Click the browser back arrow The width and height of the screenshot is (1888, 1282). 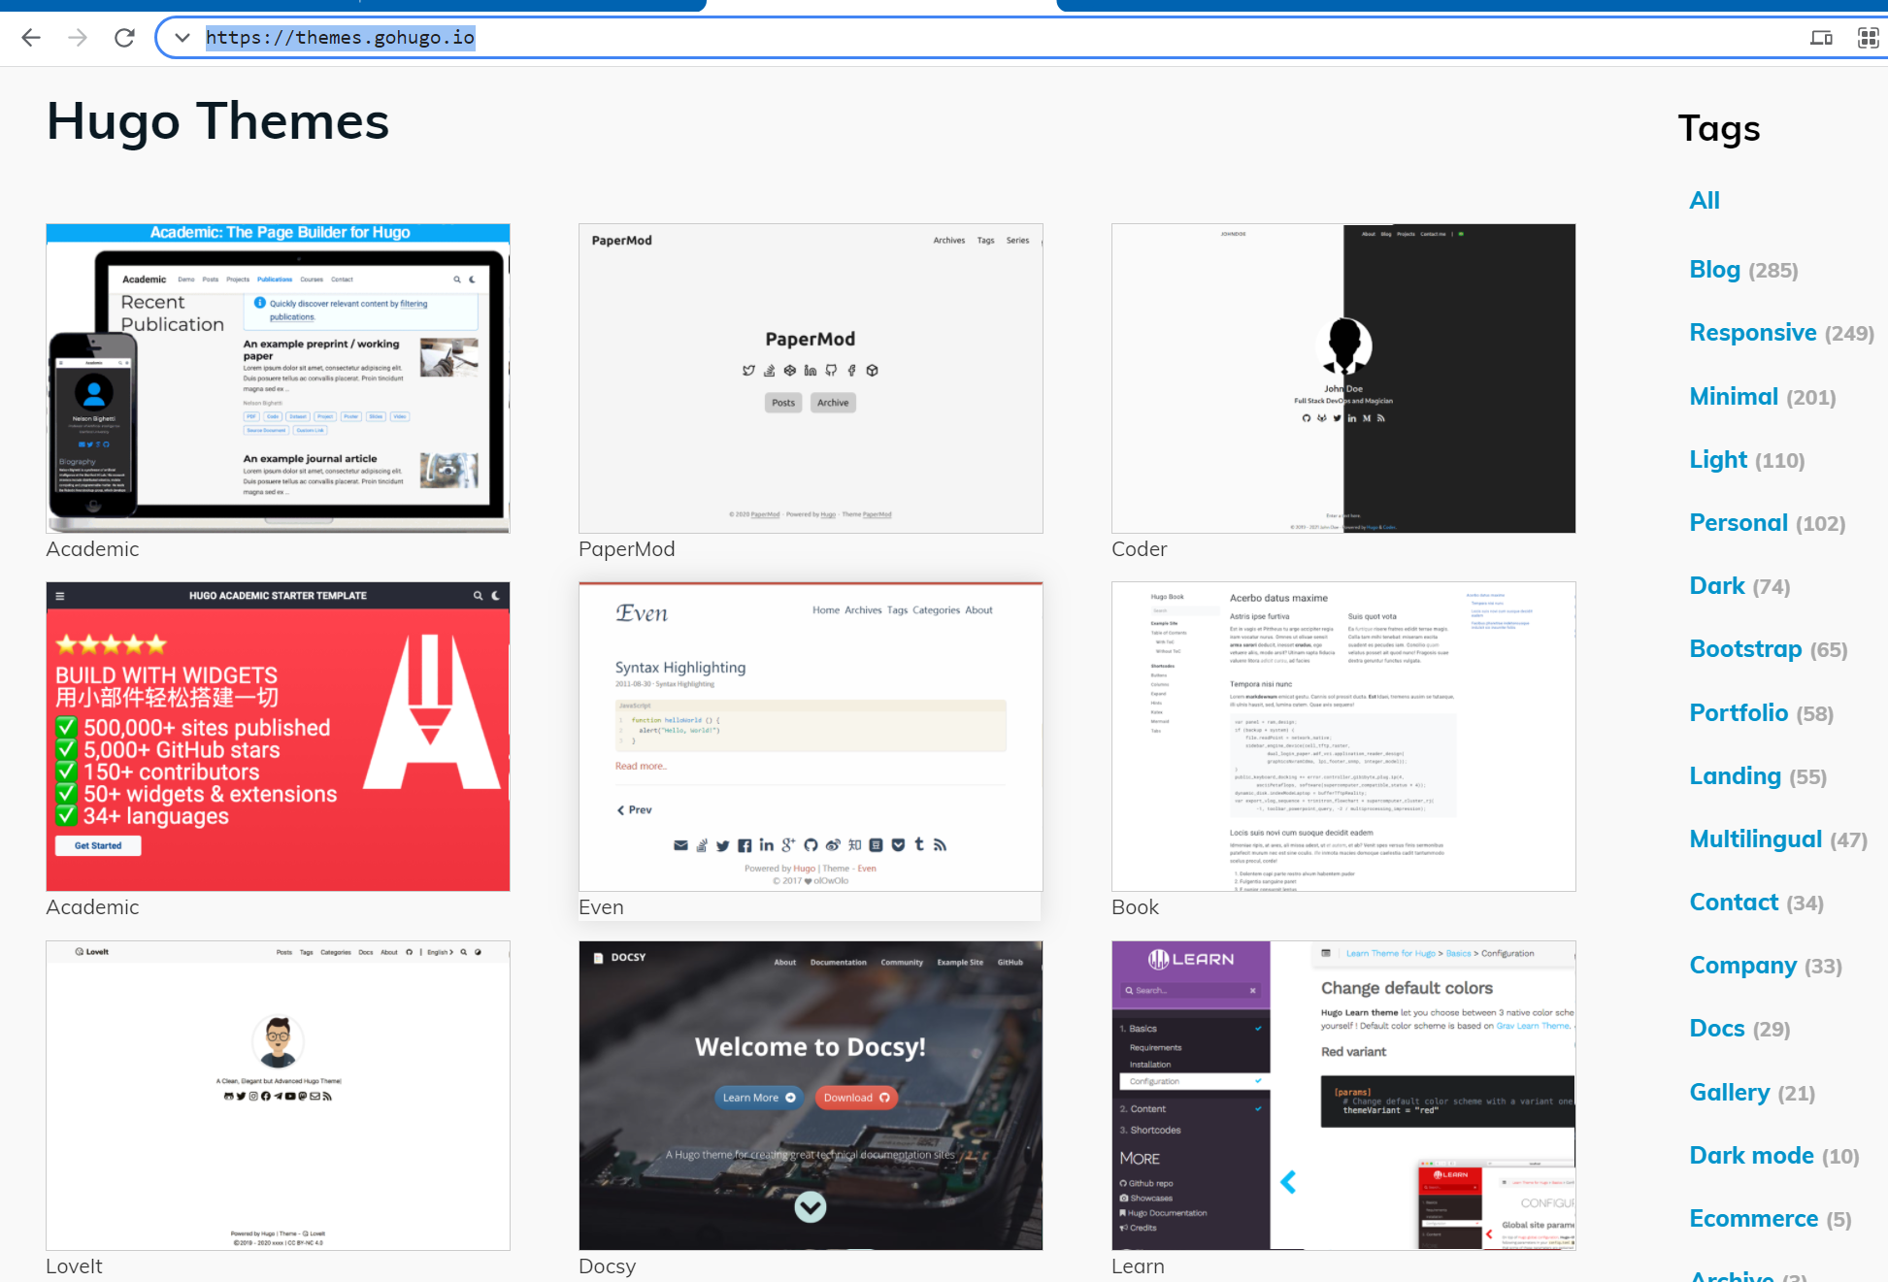pos(31,38)
